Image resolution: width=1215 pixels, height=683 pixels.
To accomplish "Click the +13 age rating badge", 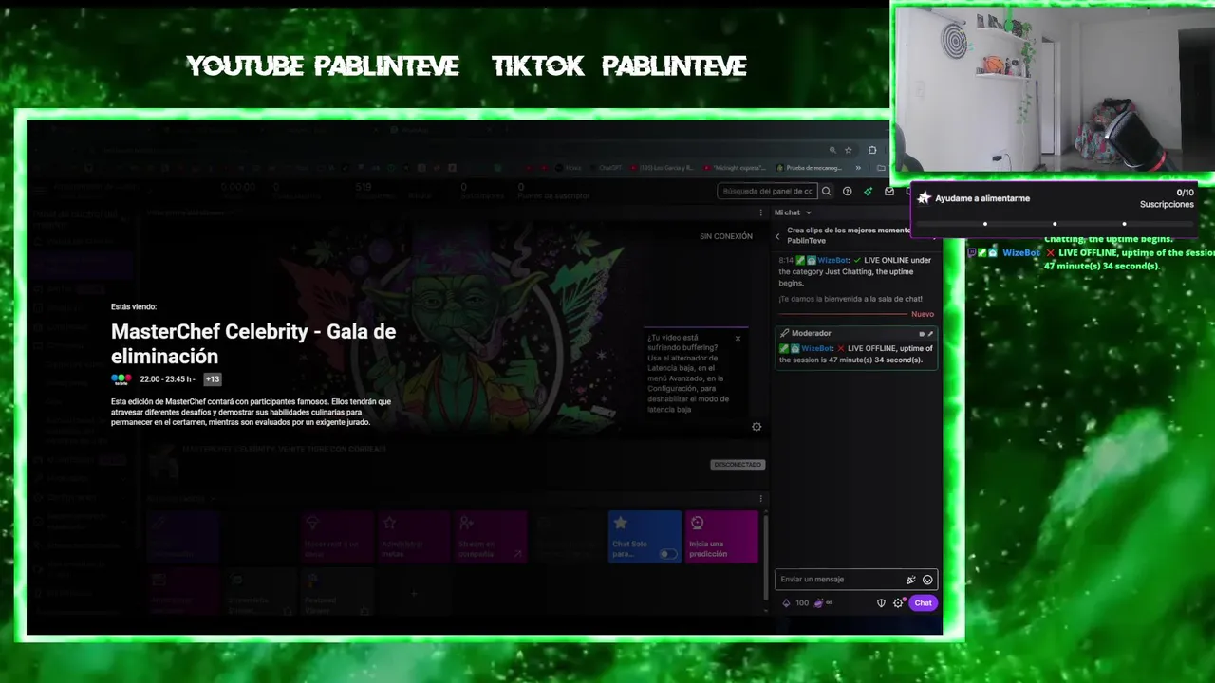I will click(x=213, y=379).
